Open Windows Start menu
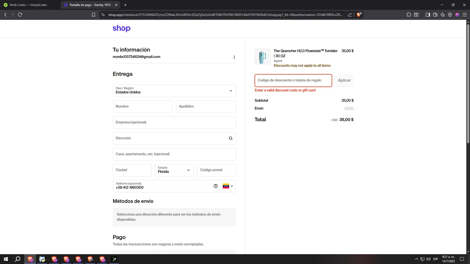Screen dimensions: 470x264 click(x=6, y=259)
